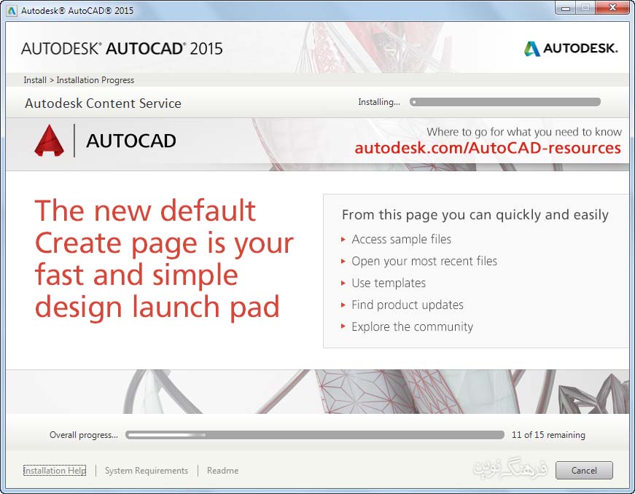
Task: Open the Installation Help link
Action: (55, 471)
